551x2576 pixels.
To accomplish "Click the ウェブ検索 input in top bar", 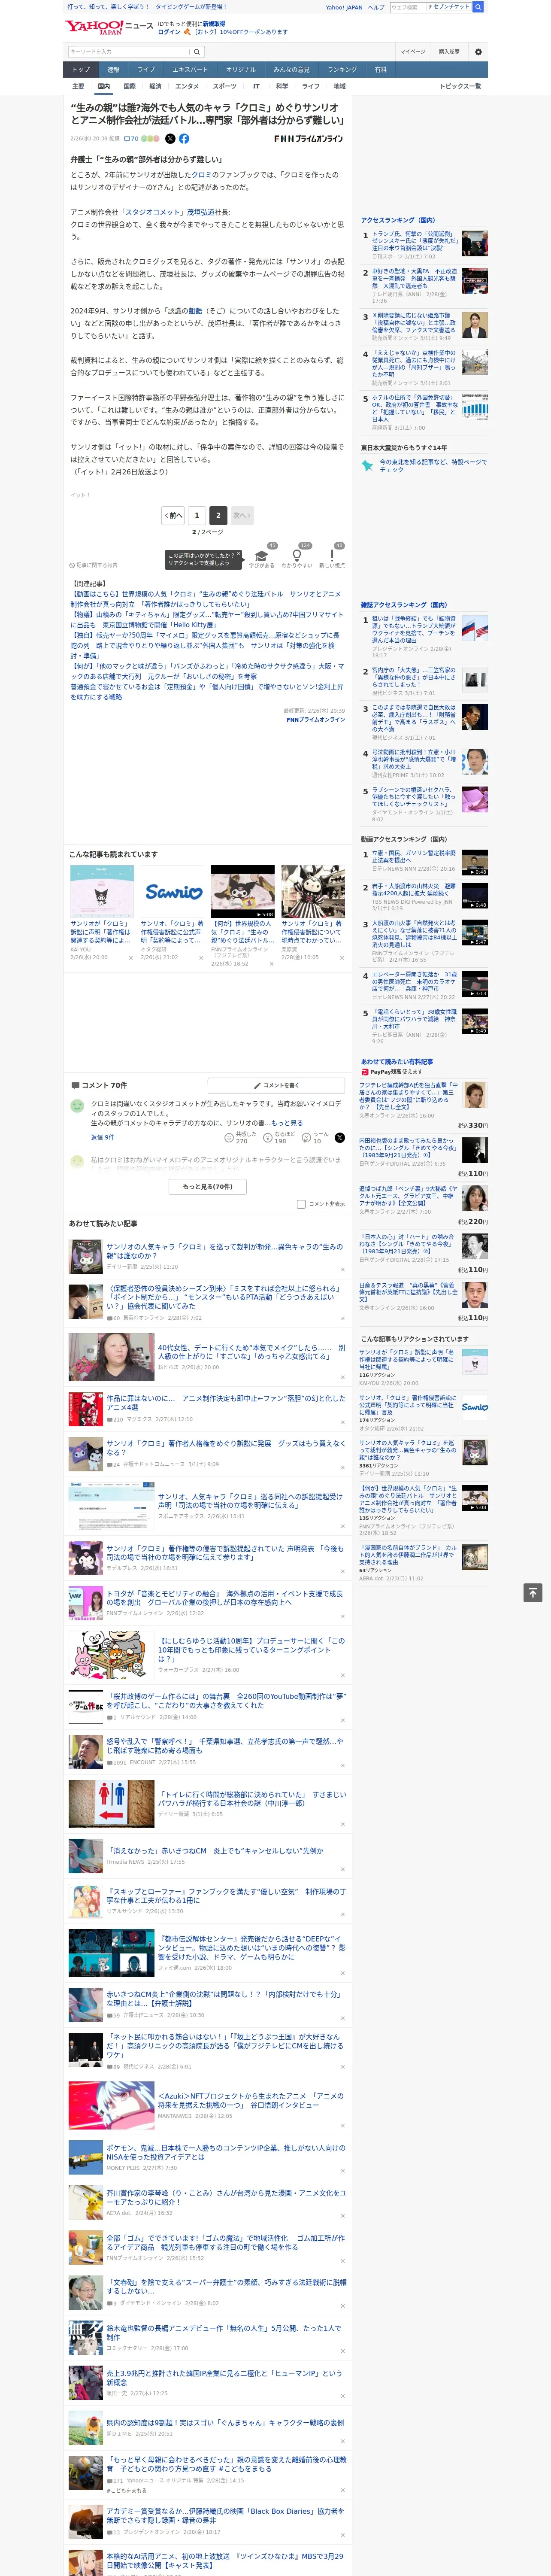I will pos(408,7).
